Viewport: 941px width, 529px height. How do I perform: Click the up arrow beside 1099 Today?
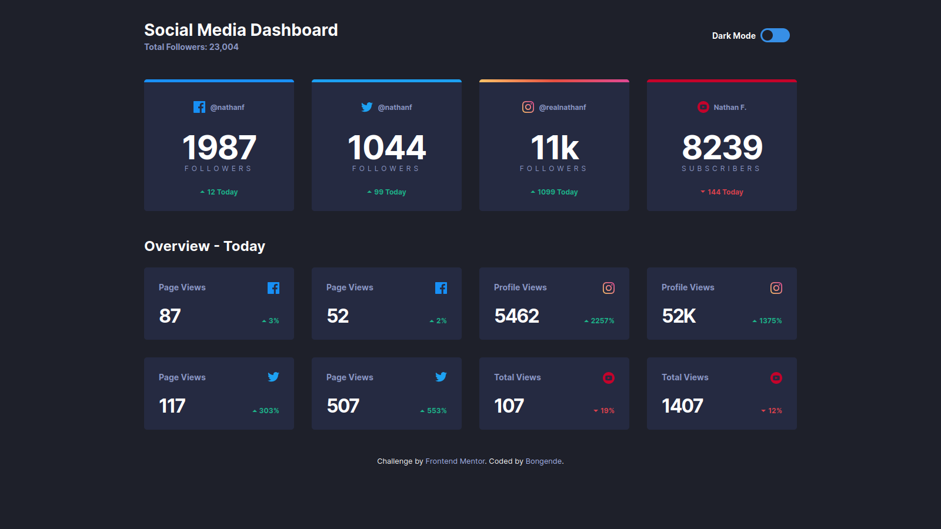click(533, 192)
